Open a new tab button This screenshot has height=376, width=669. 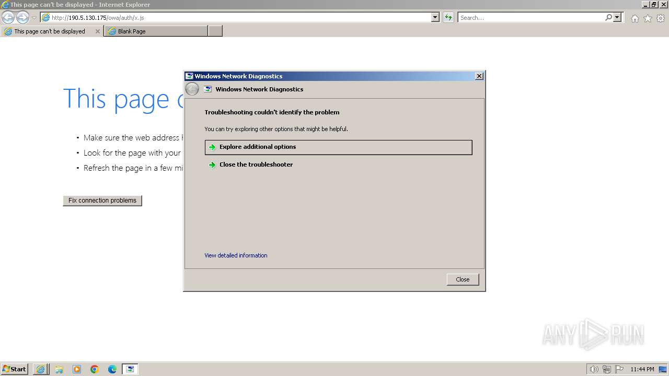(x=215, y=31)
